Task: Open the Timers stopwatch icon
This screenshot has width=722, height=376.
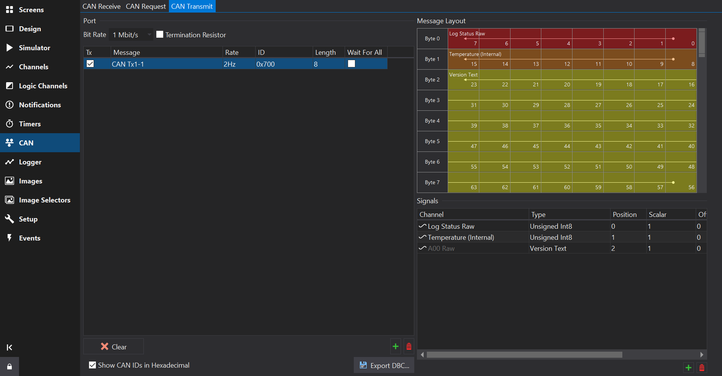Action: coord(10,124)
